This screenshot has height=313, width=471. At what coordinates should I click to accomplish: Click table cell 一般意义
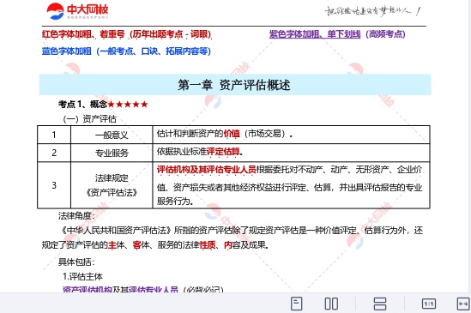point(112,135)
